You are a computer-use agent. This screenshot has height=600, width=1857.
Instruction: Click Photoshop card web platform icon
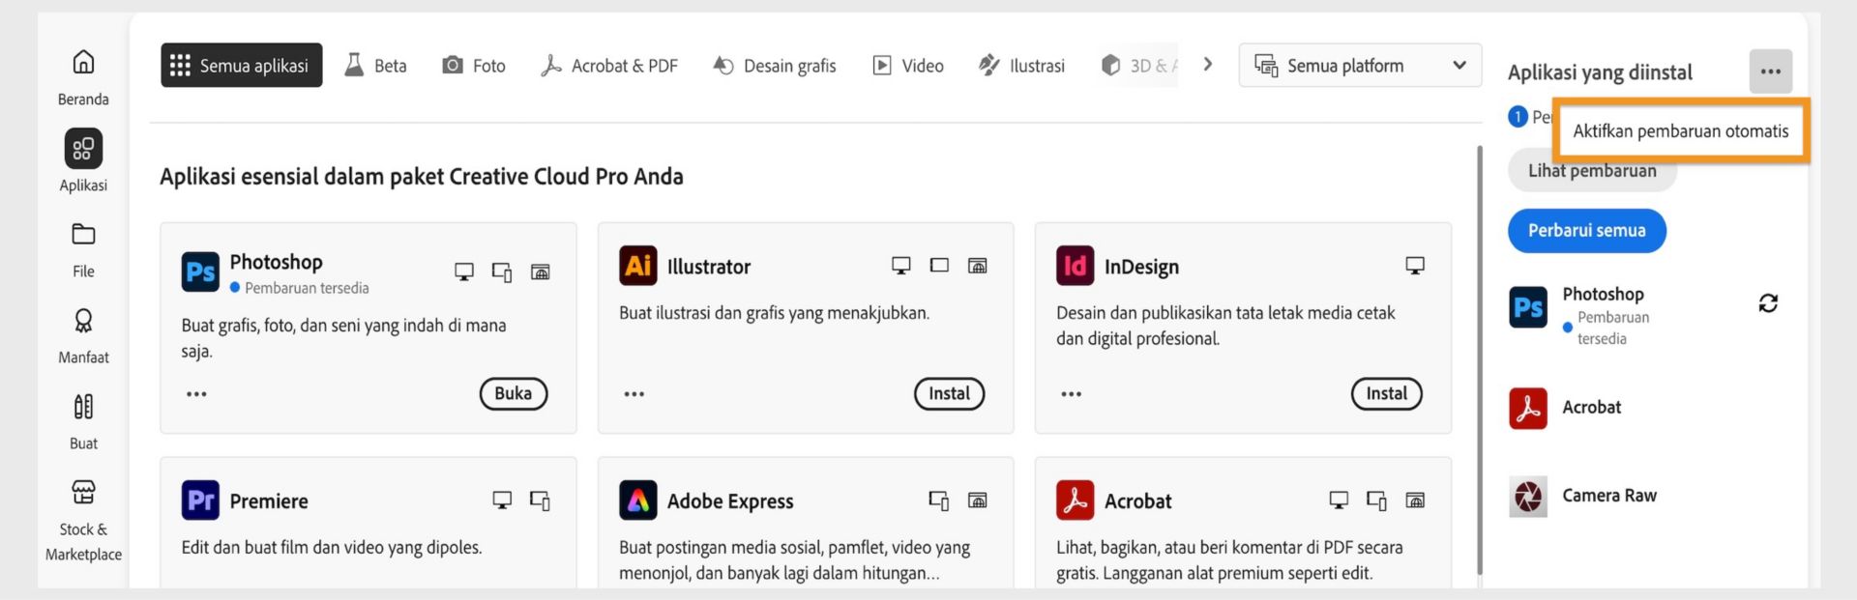tap(541, 271)
